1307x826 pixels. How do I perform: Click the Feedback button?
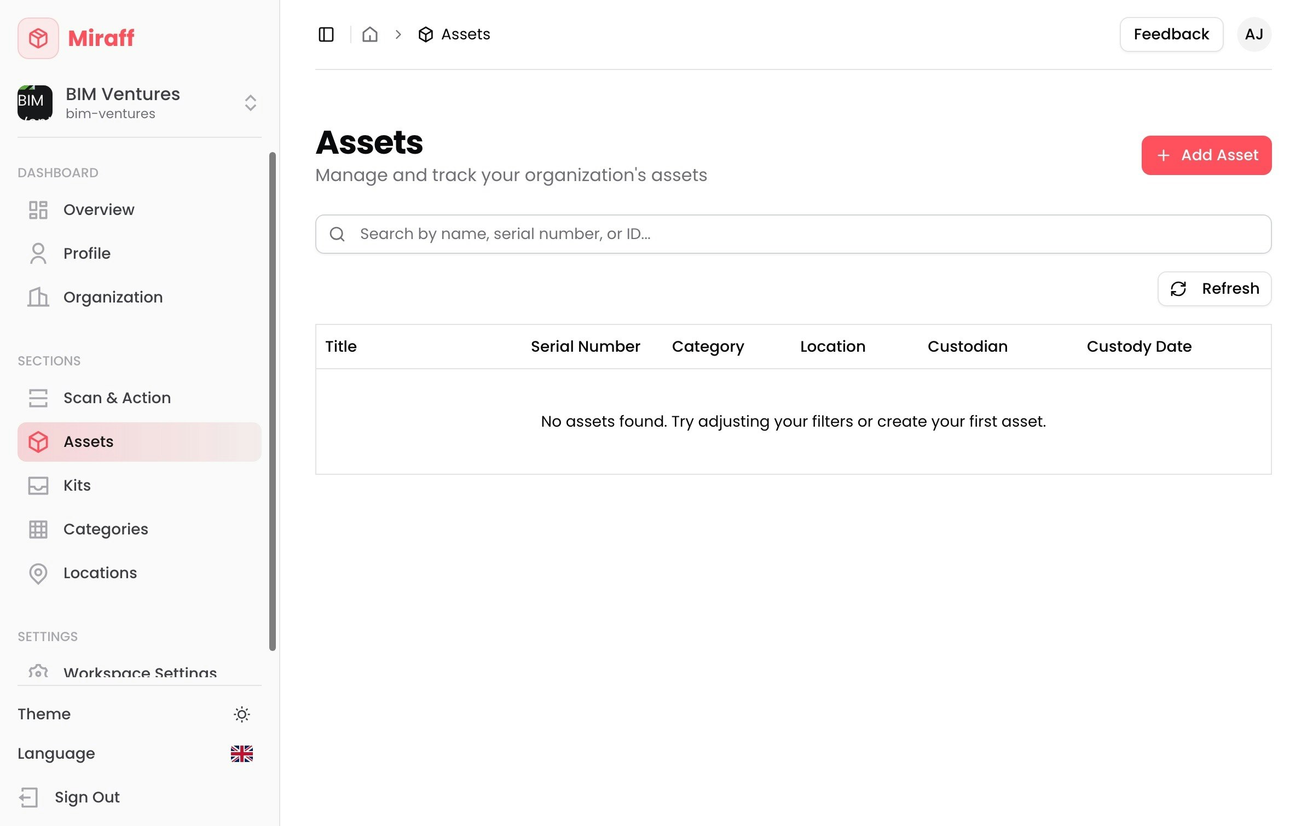click(x=1171, y=34)
